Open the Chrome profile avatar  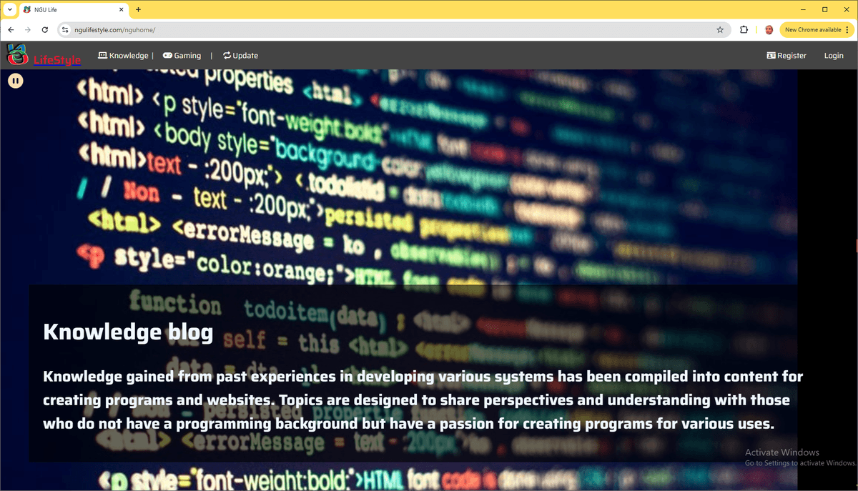click(x=769, y=30)
